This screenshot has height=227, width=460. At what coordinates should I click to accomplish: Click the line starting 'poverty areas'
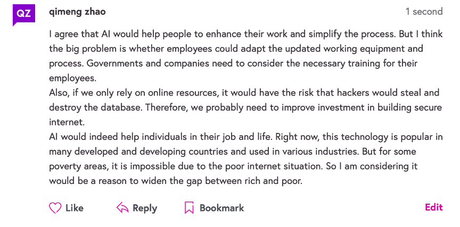coord(233,166)
